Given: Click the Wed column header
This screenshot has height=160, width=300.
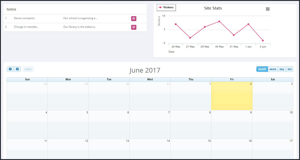Looking at the screenshot, I should (150, 79).
